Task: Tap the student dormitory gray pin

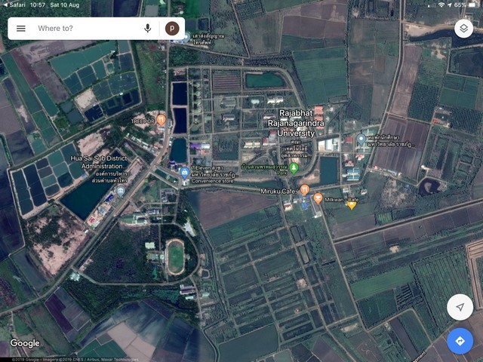Action: coord(361,140)
